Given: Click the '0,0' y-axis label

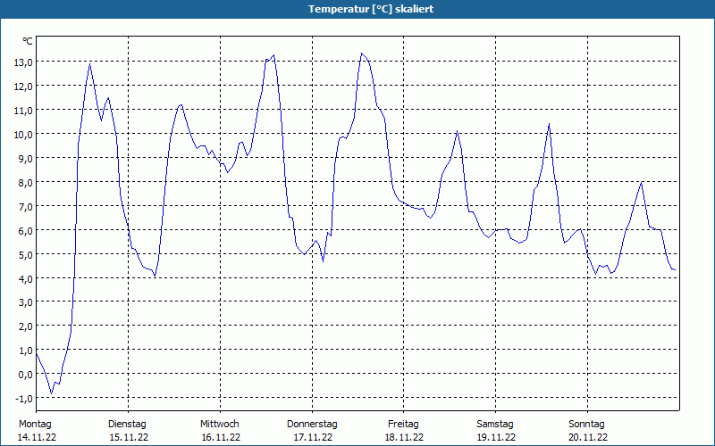Looking at the screenshot, I should (26, 375).
